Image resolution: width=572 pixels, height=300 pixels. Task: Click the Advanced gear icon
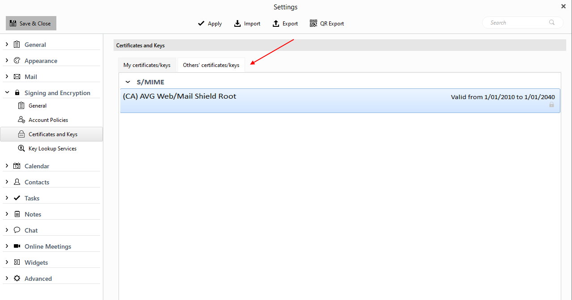(x=17, y=279)
